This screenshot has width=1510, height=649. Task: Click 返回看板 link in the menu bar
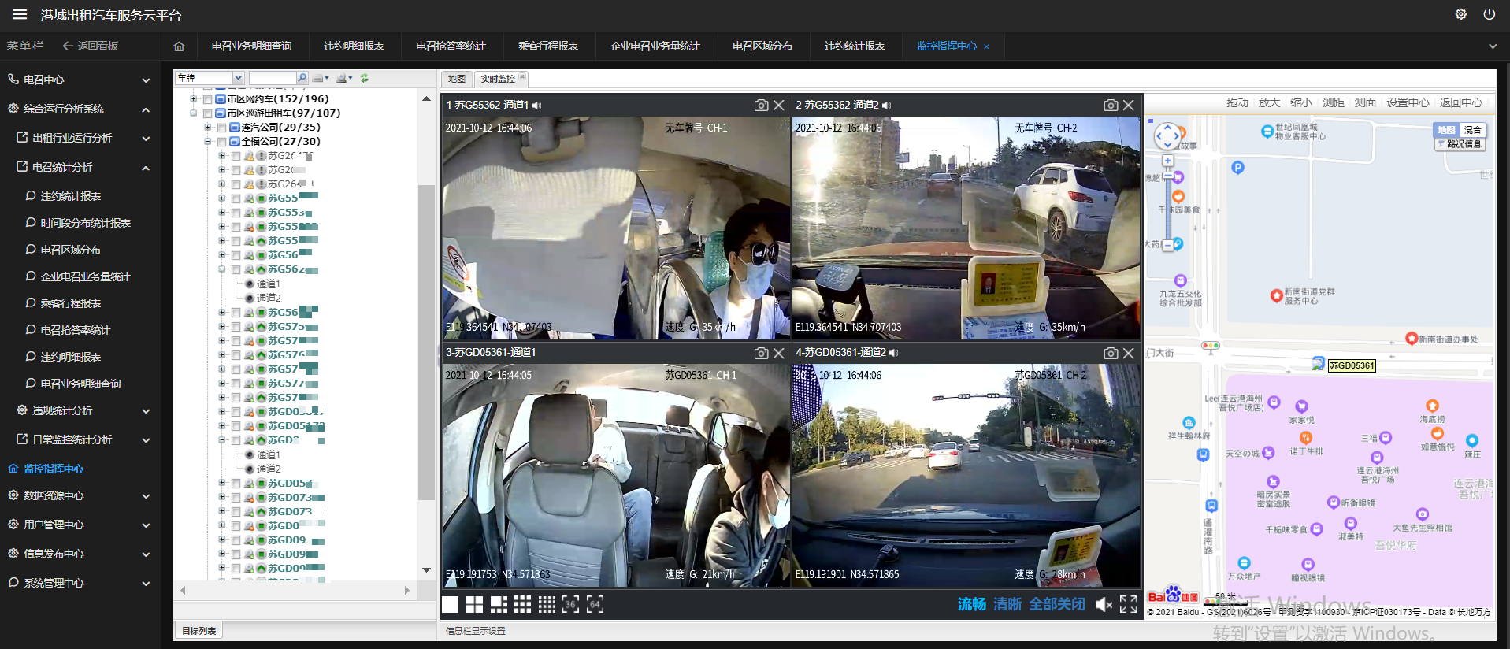tap(91, 46)
